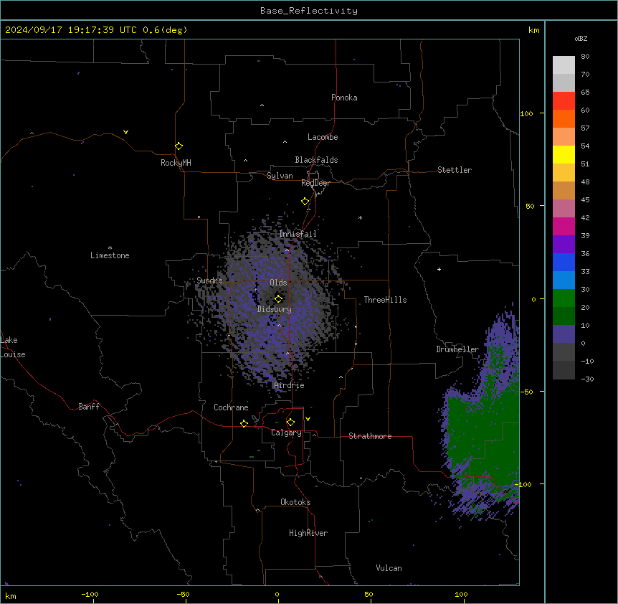Select the -50 tick label on bottom x-axis
Image resolution: width=618 pixels, height=604 pixels.
[x=183, y=595]
